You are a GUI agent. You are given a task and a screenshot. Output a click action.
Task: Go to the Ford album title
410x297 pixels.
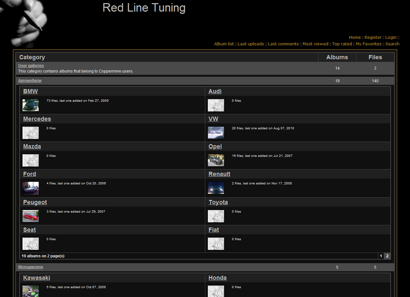[x=30, y=174]
